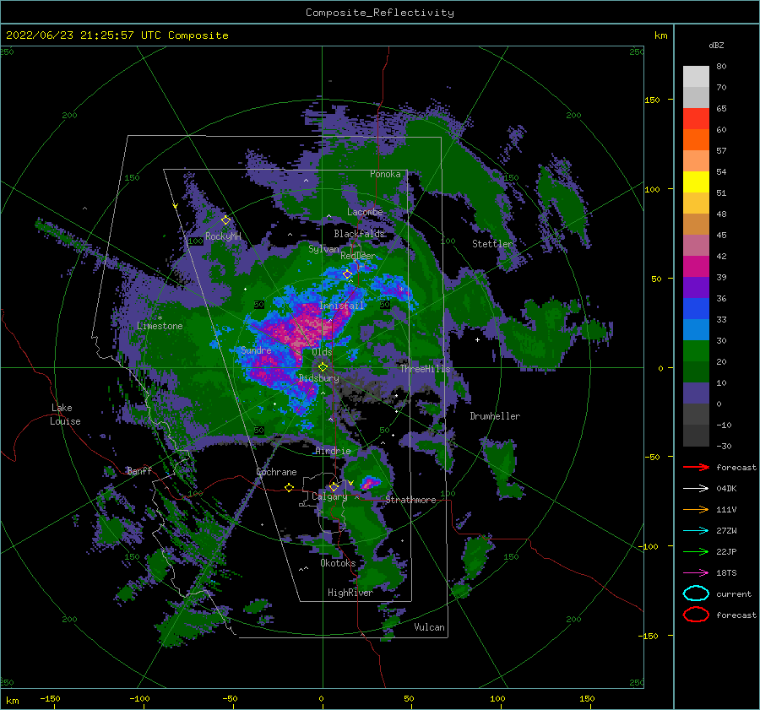
Task: Select the bright green 30 dBZ swatch
Action: click(696, 350)
